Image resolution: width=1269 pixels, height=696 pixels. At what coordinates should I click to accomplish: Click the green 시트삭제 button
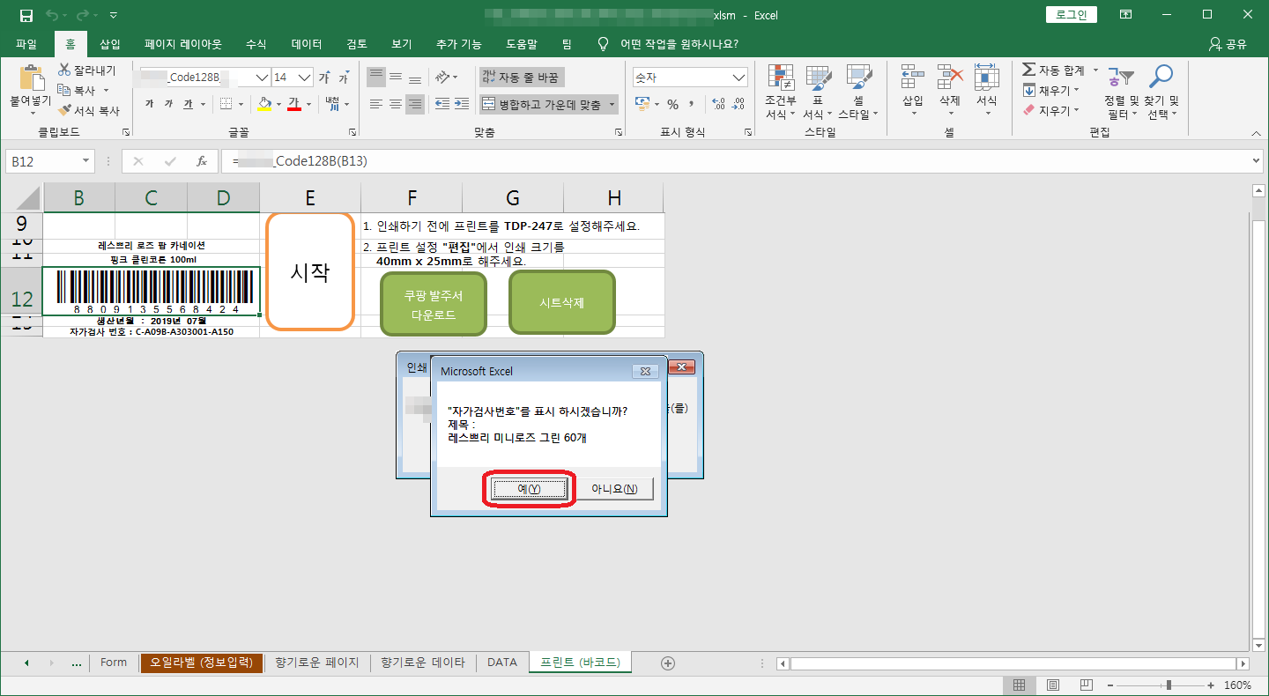(x=562, y=302)
